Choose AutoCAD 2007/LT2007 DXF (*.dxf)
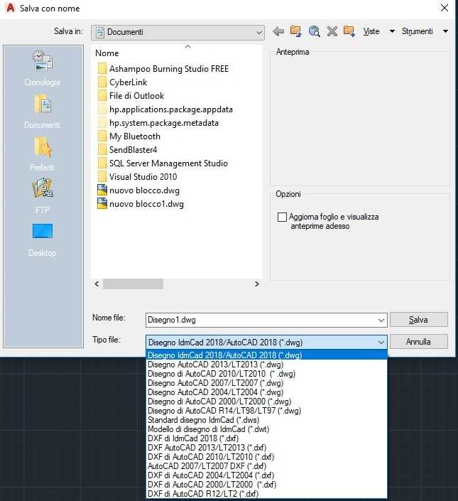This screenshot has width=458, height=501. pos(266,466)
